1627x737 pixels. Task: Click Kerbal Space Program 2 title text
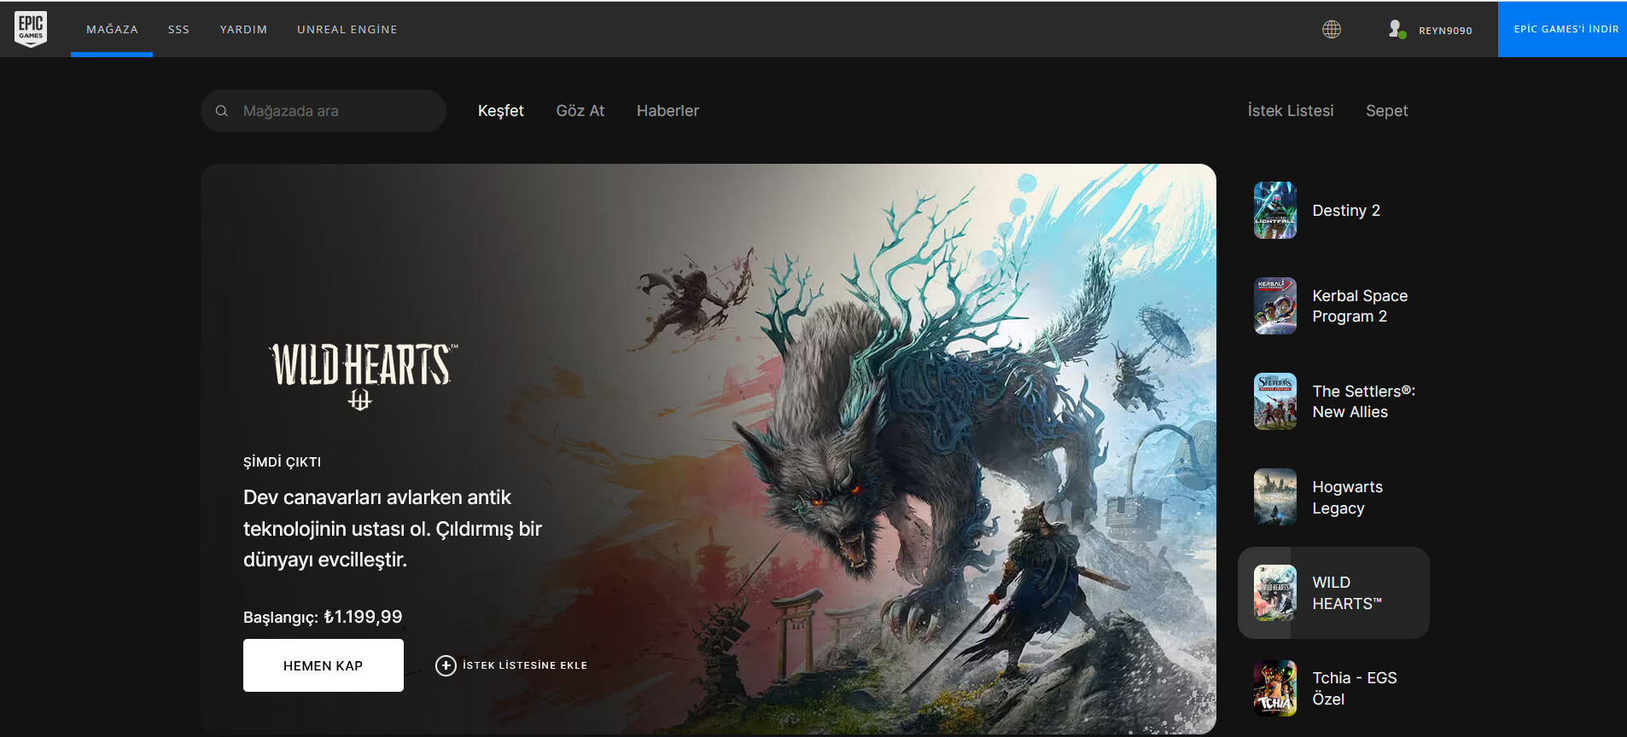1360,306
